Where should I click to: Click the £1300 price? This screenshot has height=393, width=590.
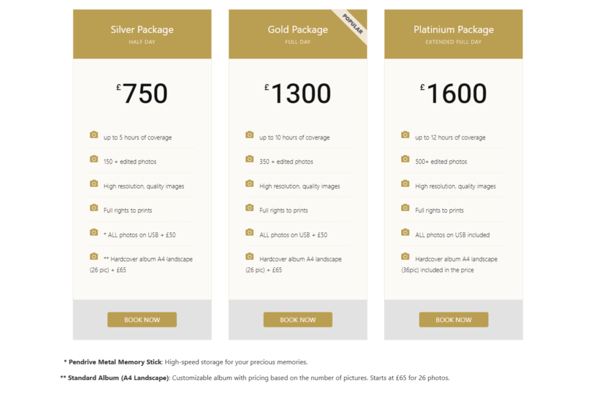(298, 94)
